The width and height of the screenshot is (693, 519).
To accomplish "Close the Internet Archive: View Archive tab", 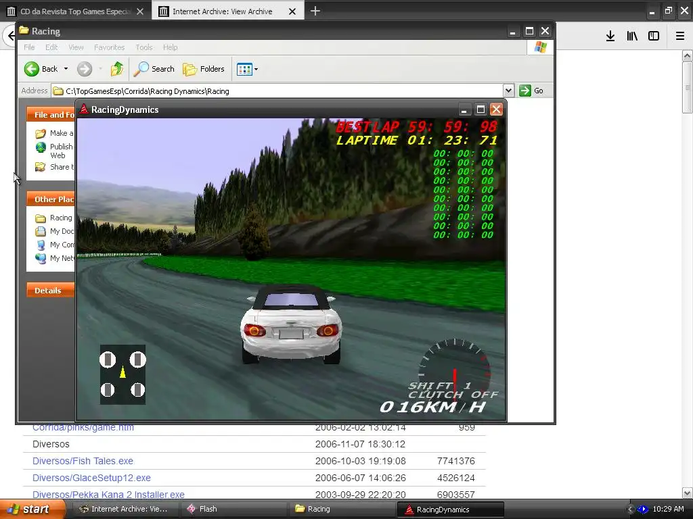I will point(292,11).
